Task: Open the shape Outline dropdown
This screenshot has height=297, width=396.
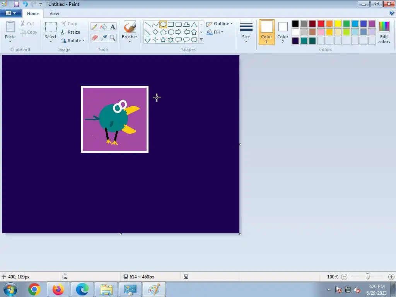Action: (220, 24)
